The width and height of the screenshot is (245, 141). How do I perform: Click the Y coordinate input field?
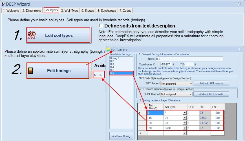(188, 64)
